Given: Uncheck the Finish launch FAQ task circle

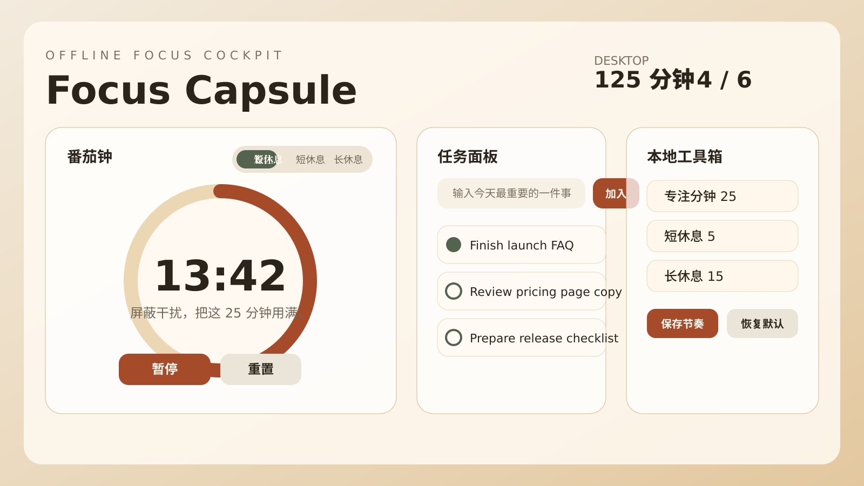Looking at the screenshot, I should click(x=454, y=245).
